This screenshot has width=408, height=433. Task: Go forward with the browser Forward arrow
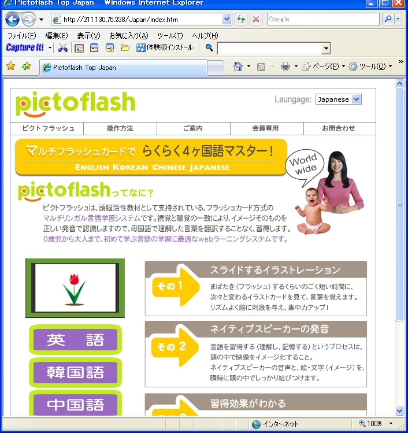point(28,19)
